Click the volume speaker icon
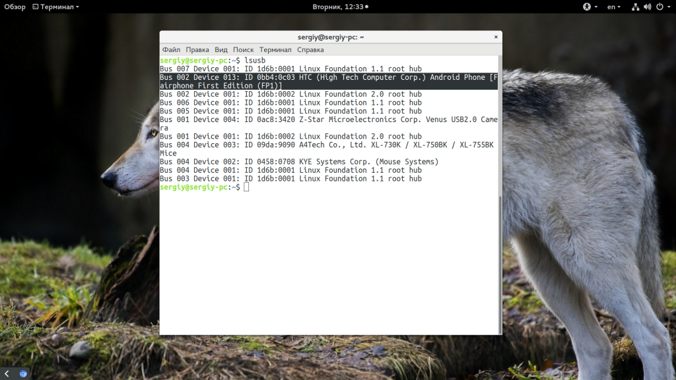Viewport: 676px width, 380px height. click(647, 7)
